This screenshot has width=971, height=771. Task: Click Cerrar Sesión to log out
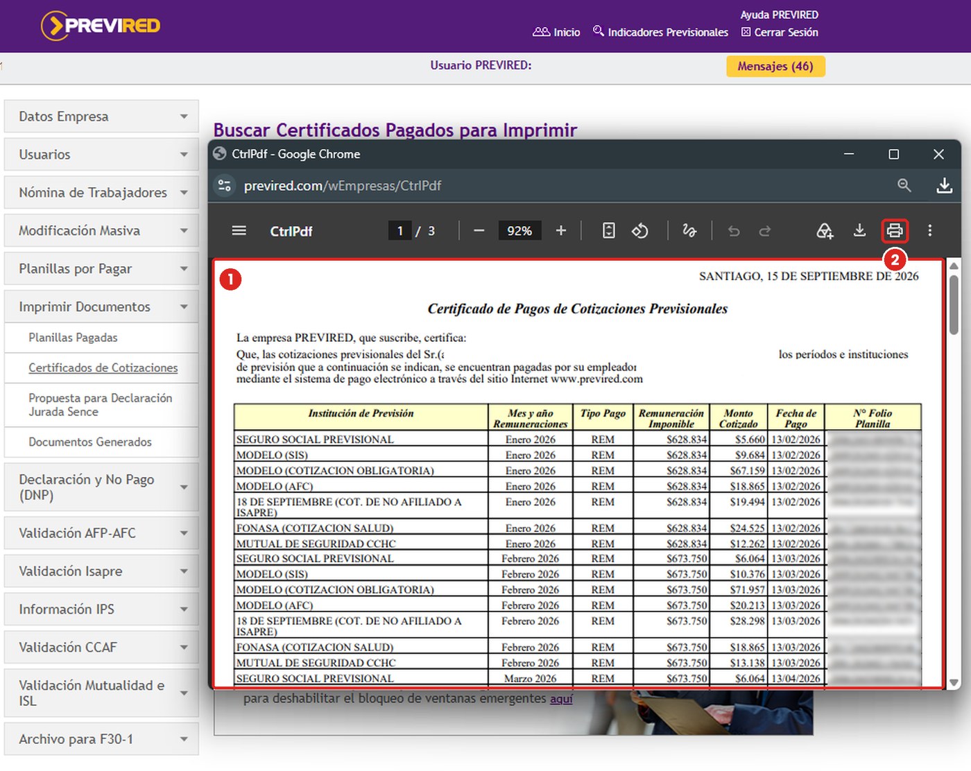pos(780,32)
